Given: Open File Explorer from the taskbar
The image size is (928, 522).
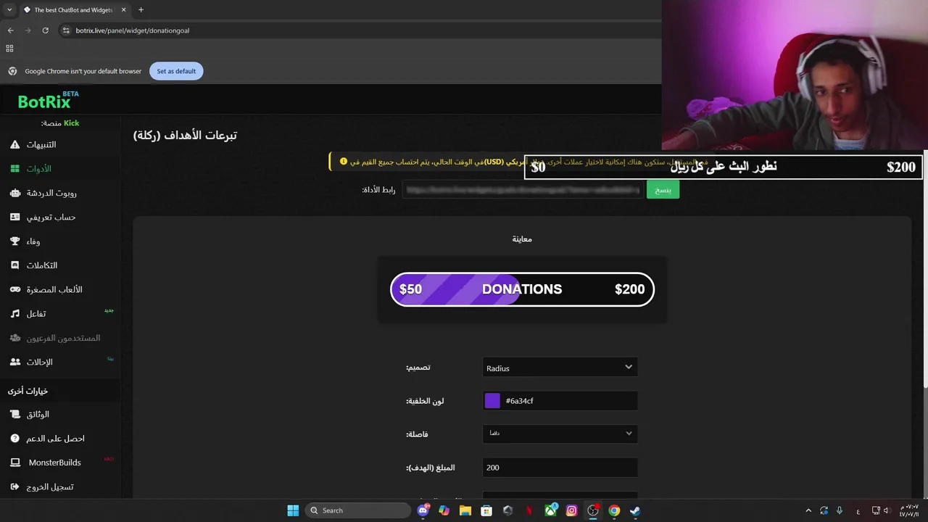Looking at the screenshot, I should coord(465,510).
